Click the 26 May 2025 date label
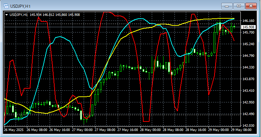Image resolution: width=261 pixels, height=137 pixels. (x=14, y=130)
